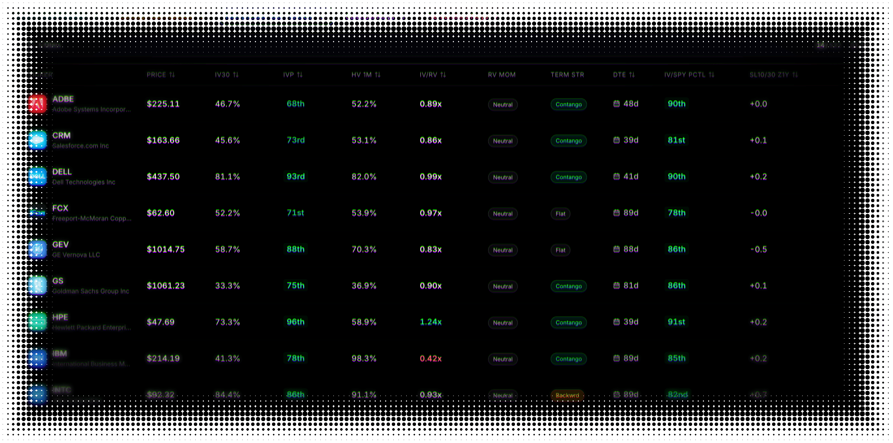Open the 5 filters button
The height and width of the screenshot is (443, 893).
point(49,45)
